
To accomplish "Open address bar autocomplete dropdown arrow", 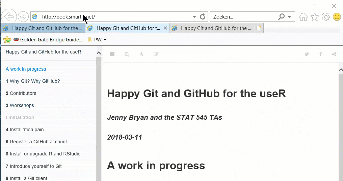I will point(194,17).
